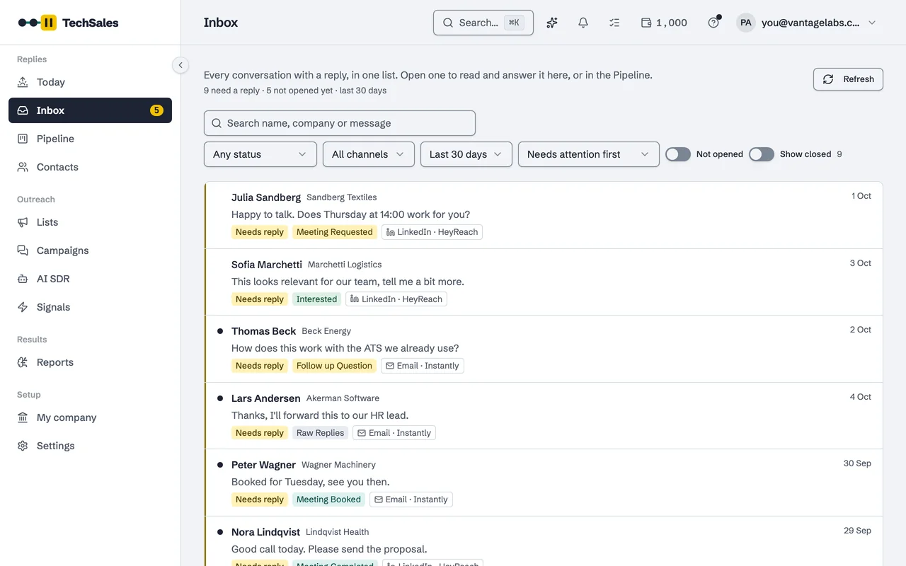
Task: Click the Sandberg Textiles company name
Action: (342, 197)
